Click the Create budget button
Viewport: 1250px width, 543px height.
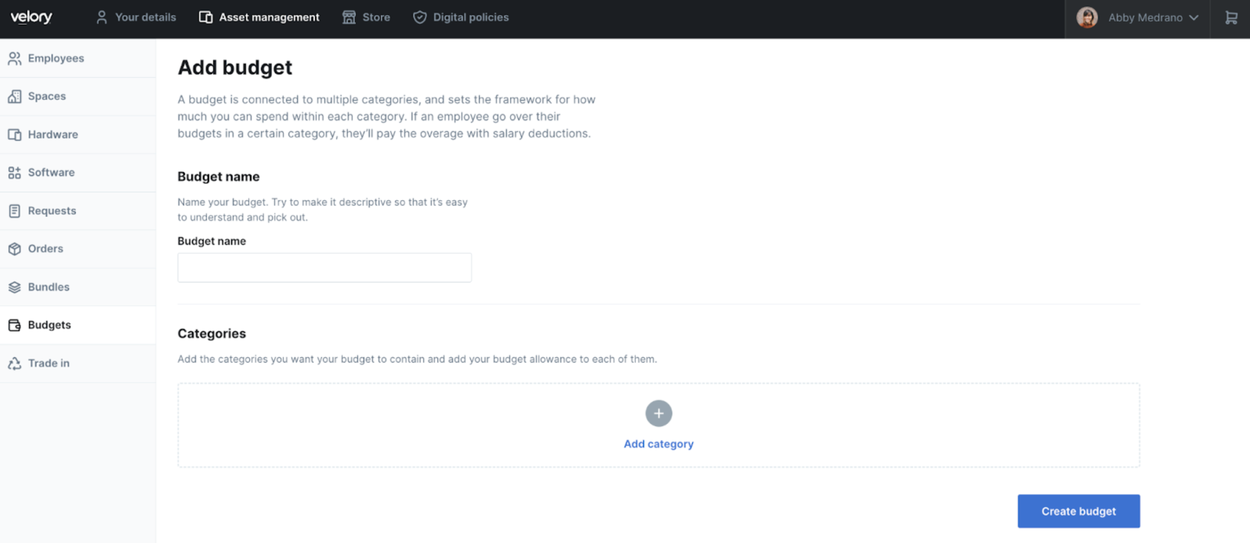pyautogui.click(x=1078, y=511)
